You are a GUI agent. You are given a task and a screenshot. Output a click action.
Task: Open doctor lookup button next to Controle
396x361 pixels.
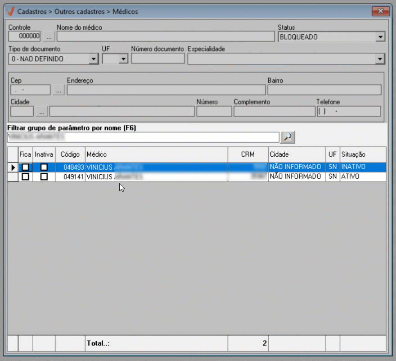coord(49,36)
